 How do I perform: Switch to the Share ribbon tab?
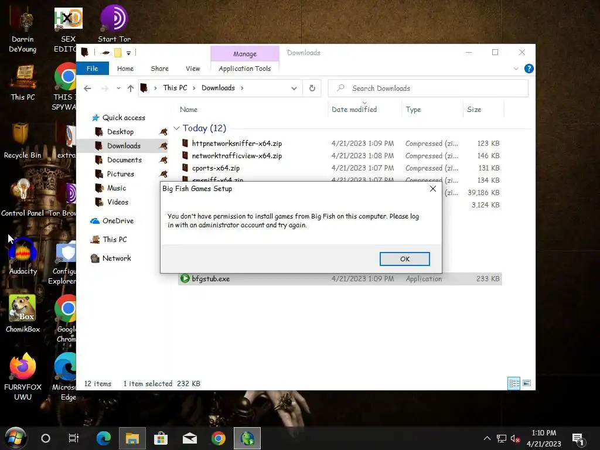[159, 69]
